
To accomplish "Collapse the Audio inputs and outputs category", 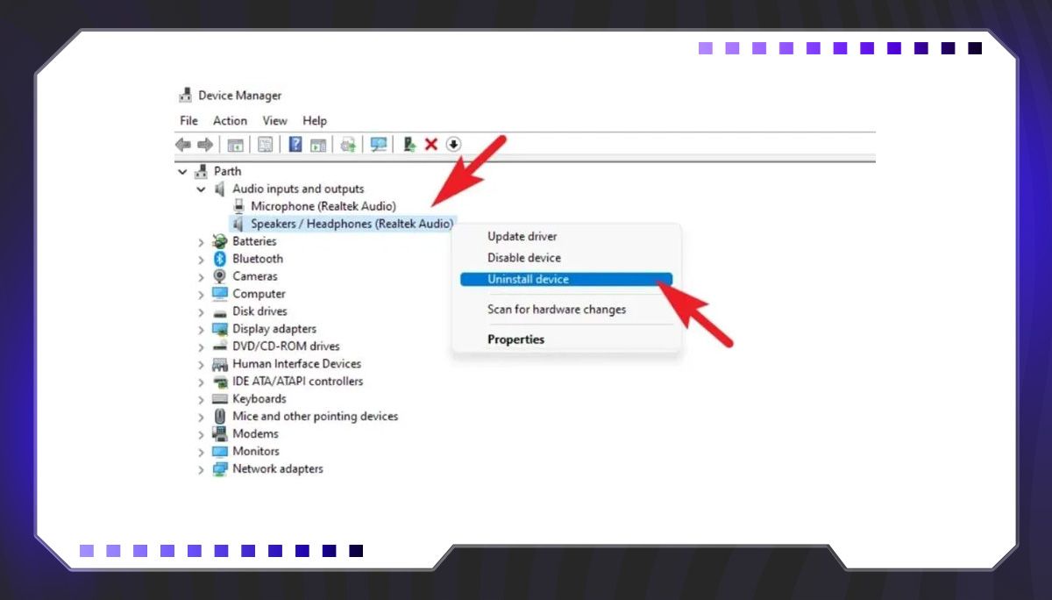I will coord(202,189).
